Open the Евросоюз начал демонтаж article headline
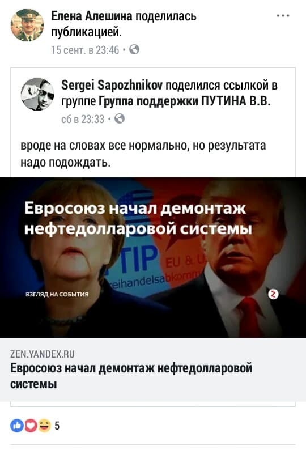306x450 pixels. pyautogui.click(x=131, y=376)
